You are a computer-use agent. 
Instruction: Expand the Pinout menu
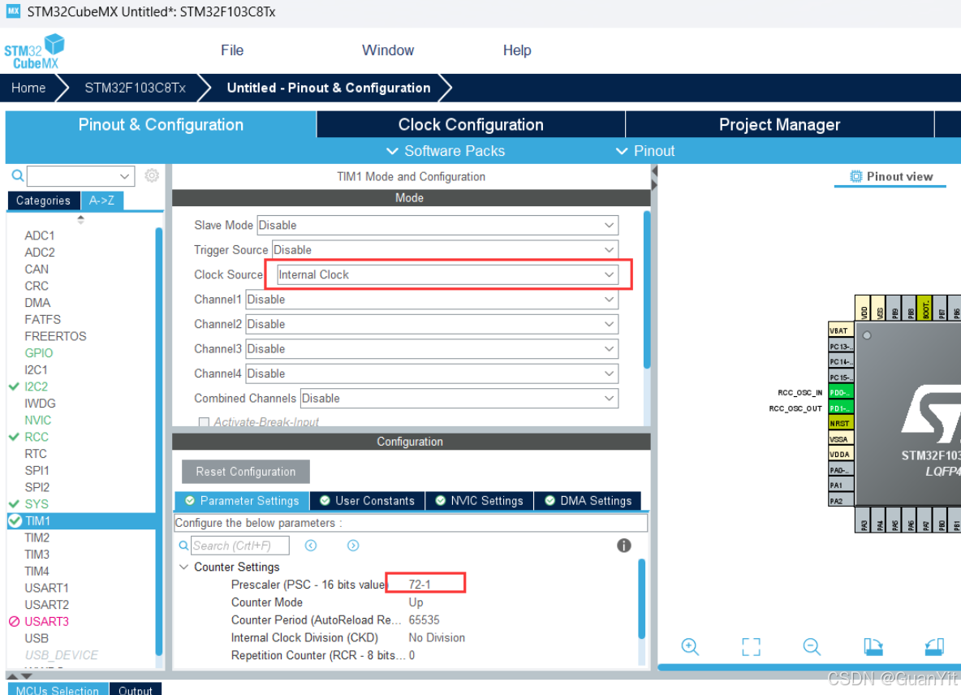pos(644,151)
